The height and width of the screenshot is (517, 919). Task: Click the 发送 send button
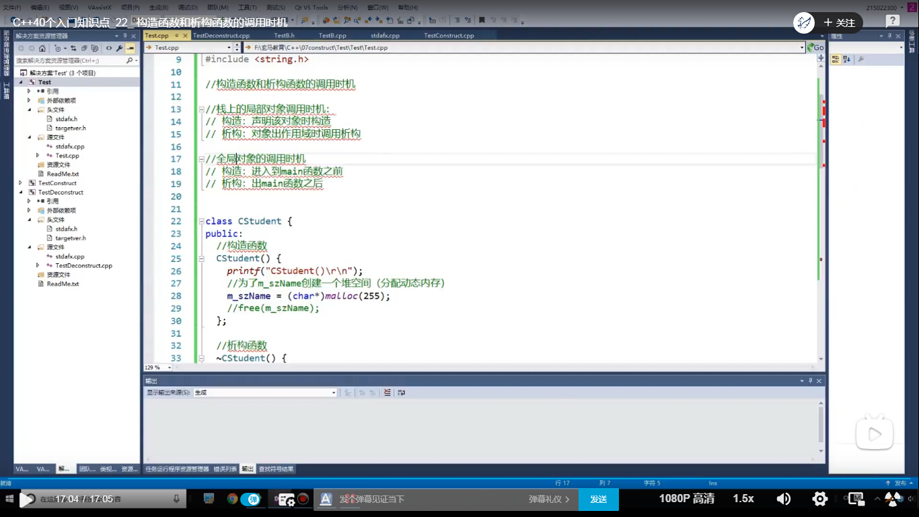(598, 499)
